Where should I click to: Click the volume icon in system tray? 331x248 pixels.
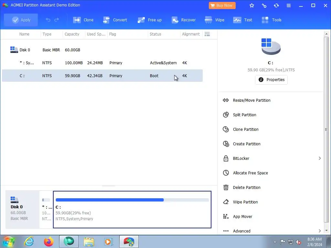(x=298, y=242)
